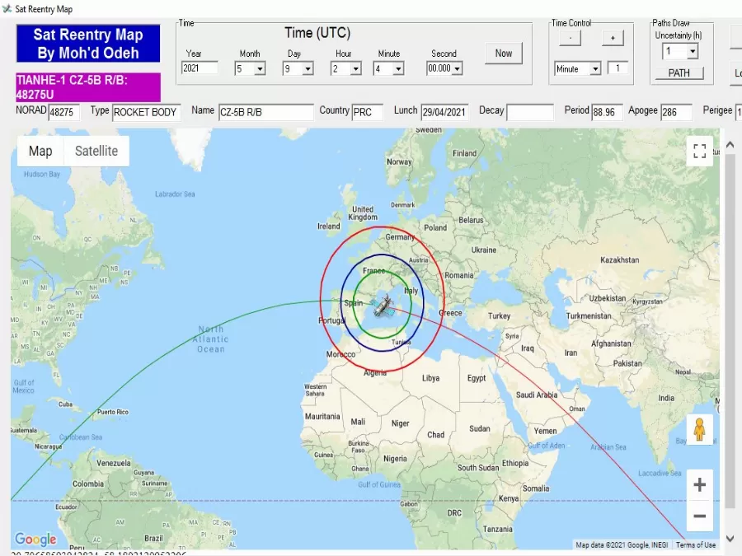742x556 pixels.
Task: Click North Atlantic Ocean label
Action: tap(210, 339)
